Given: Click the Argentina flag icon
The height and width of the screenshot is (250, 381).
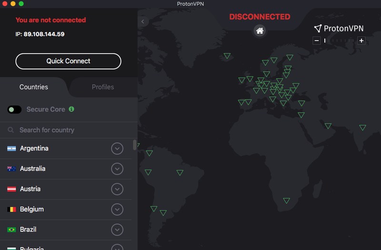Looking at the screenshot, I should pyautogui.click(x=11, y=148).
